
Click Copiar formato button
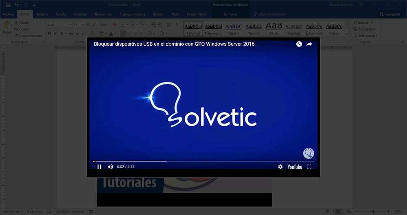(28, 35)
